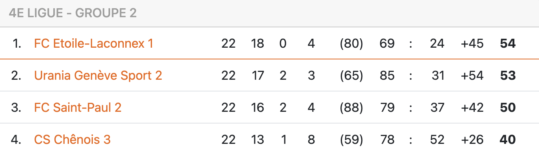Select points total 53 for Urania Genève
Screen dimensions: 539x154
pos(508,75)
